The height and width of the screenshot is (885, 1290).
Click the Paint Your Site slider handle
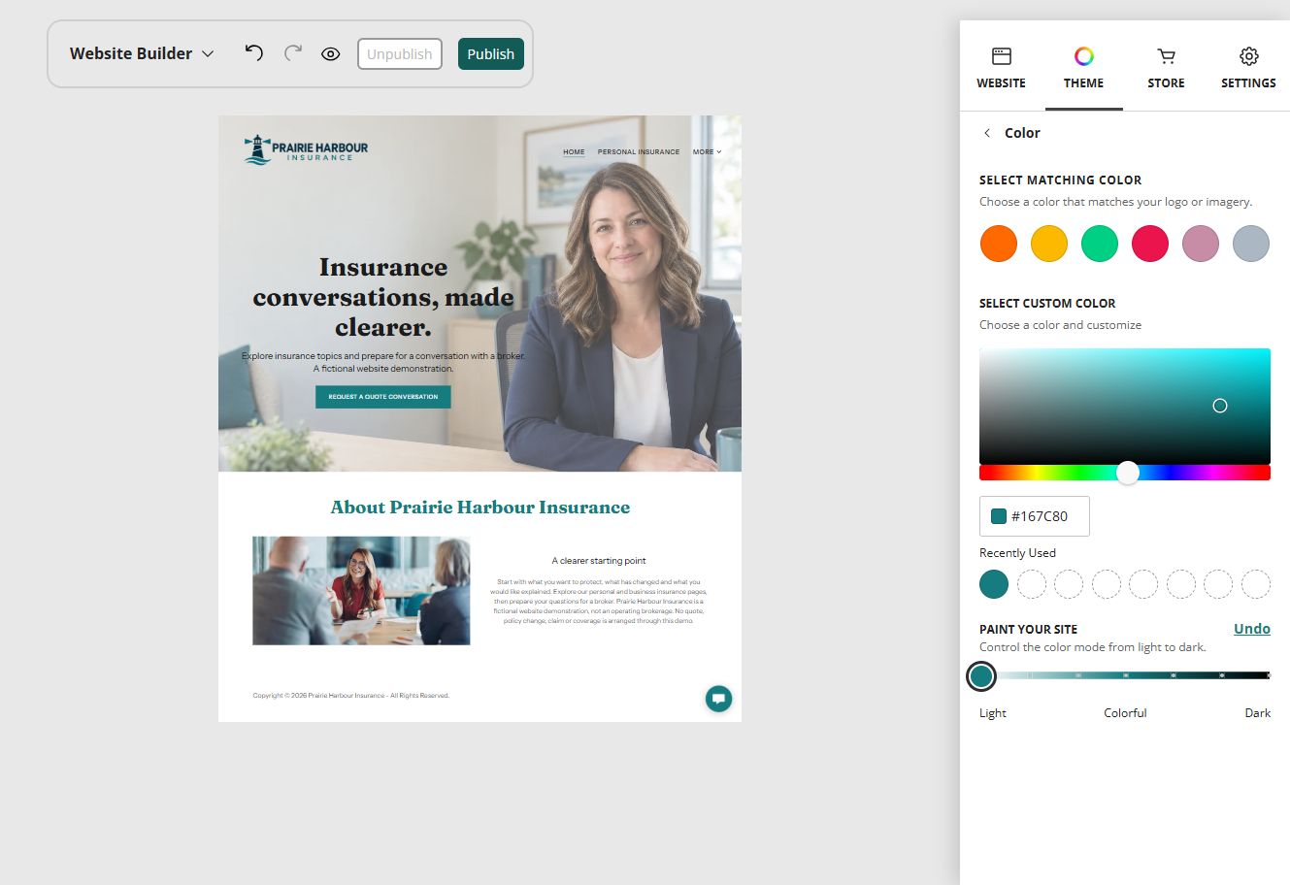click(981, 676)
